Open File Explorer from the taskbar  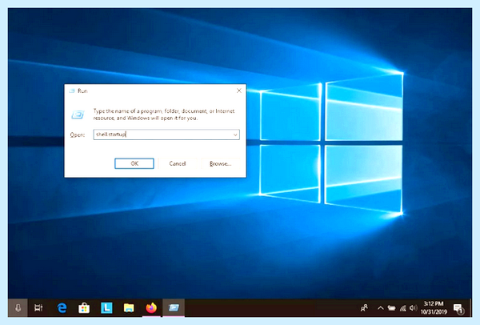click(x=129, y=308)
